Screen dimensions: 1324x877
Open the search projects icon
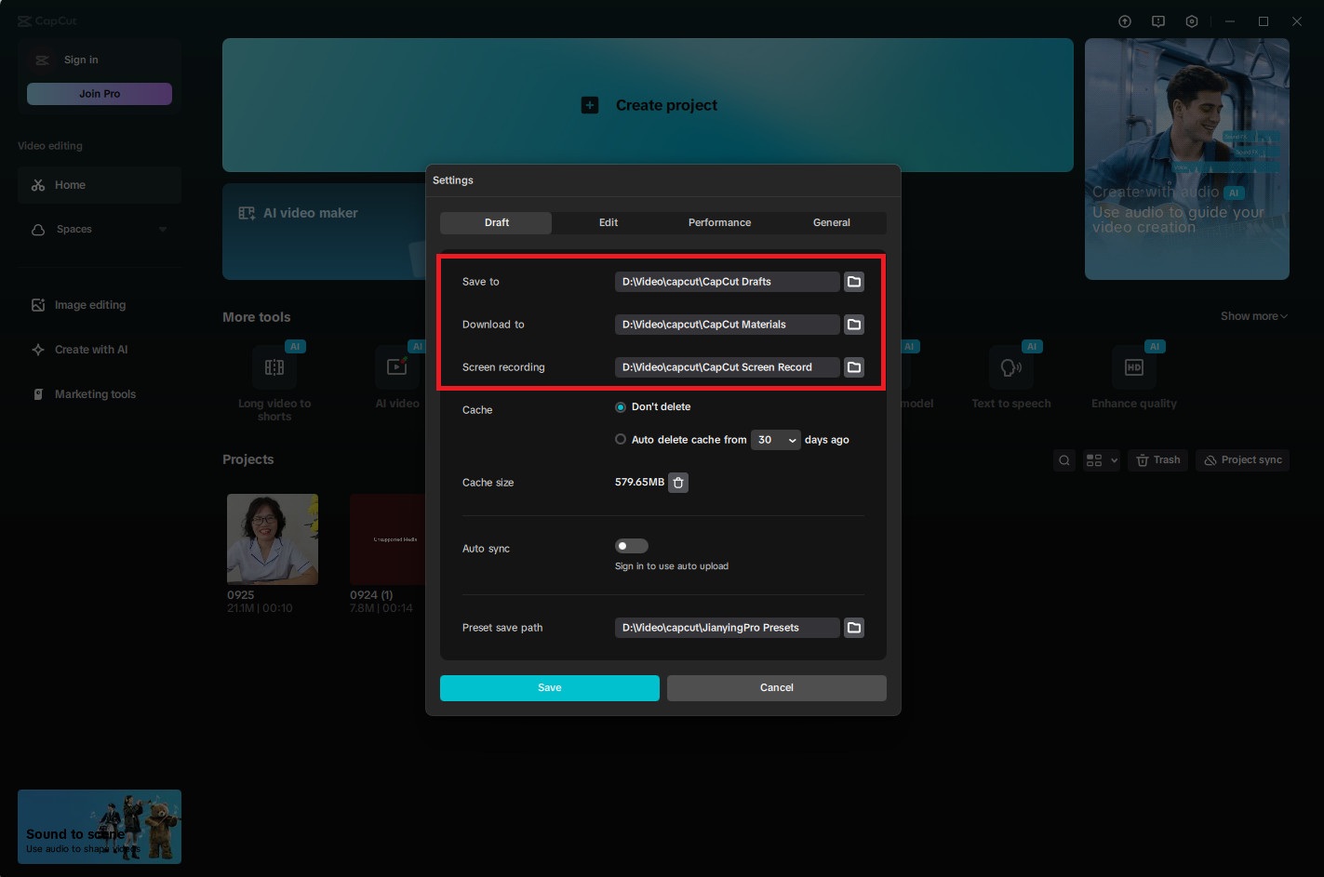[1064, 460]
